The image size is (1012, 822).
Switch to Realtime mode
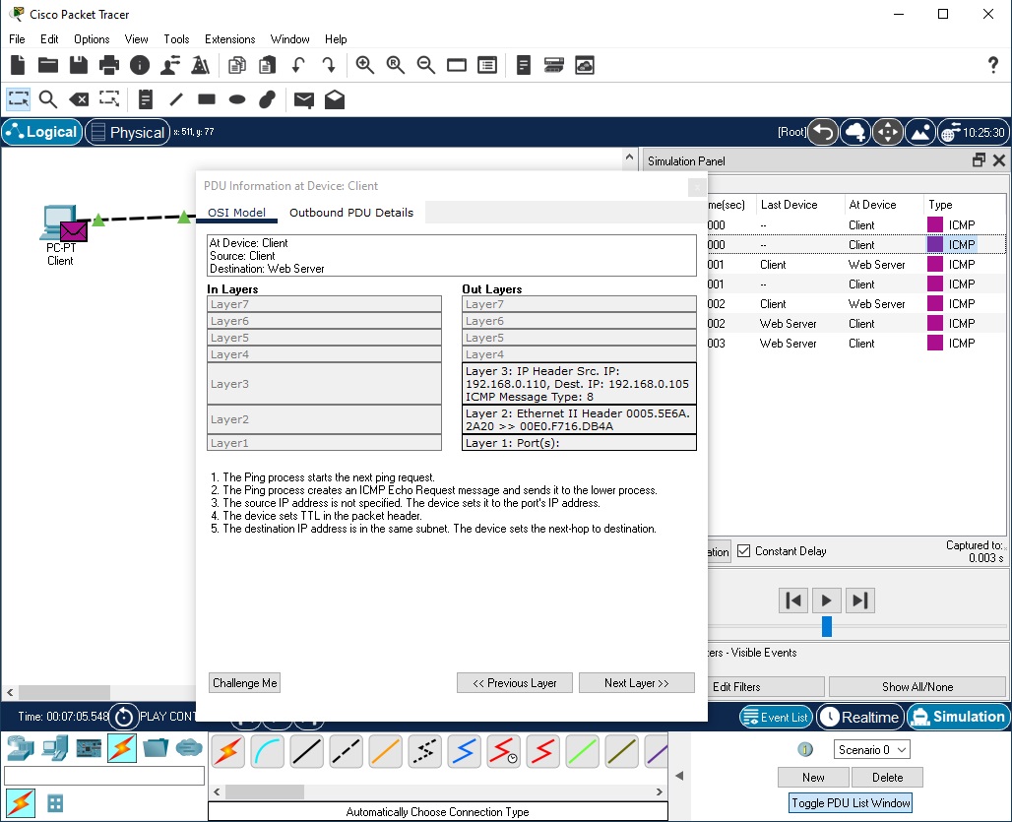click(x=860, y=717)
